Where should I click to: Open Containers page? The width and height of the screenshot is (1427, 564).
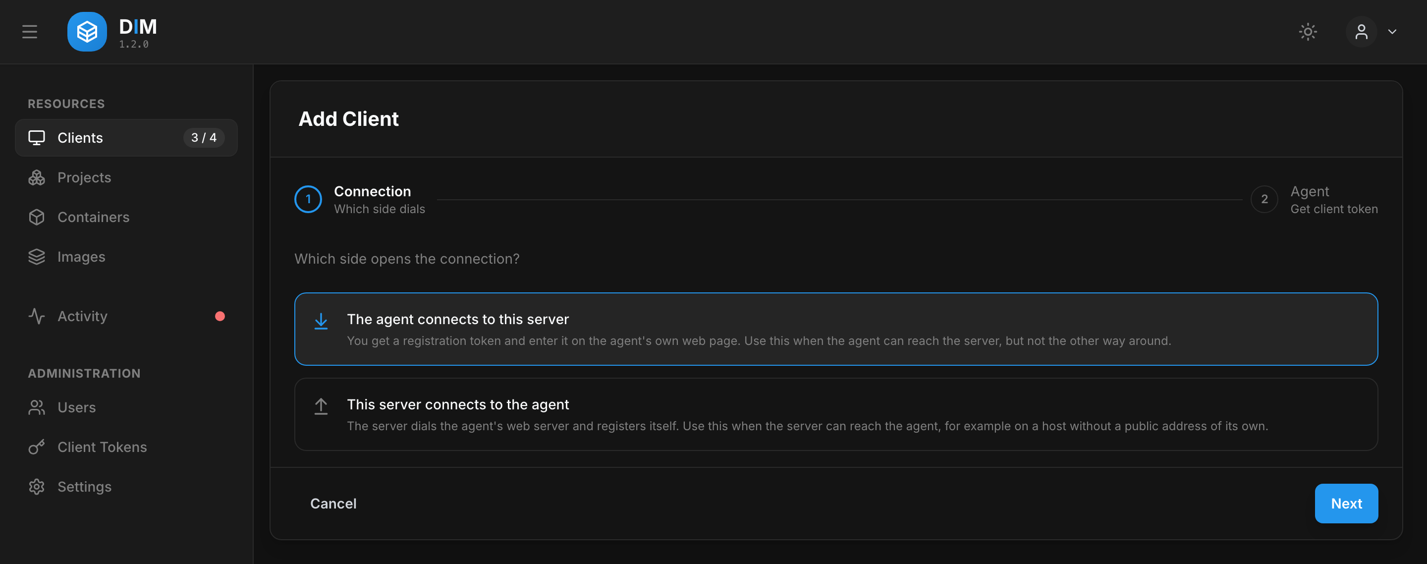pyautogui.click(x=126, y=217)
